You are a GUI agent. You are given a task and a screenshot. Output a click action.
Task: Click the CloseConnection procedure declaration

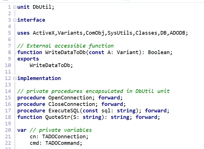tap(72, 104)
